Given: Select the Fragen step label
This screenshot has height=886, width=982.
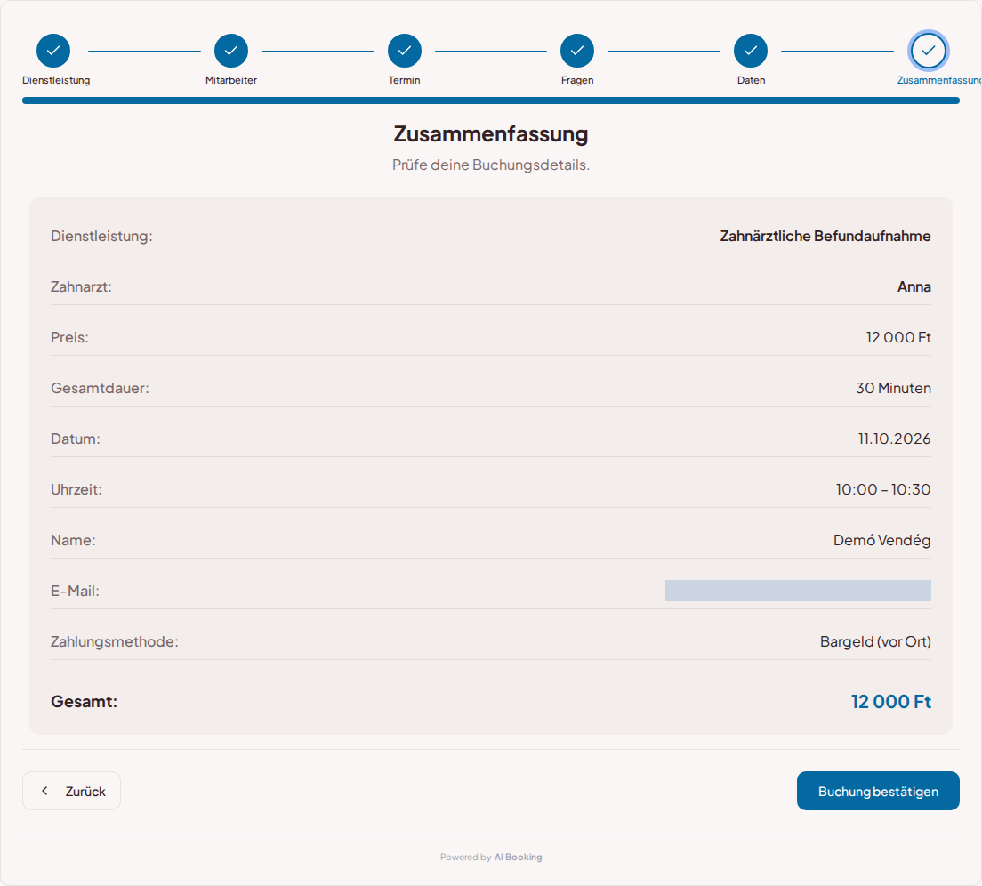Looking at the screenshot, I should 577,80.
